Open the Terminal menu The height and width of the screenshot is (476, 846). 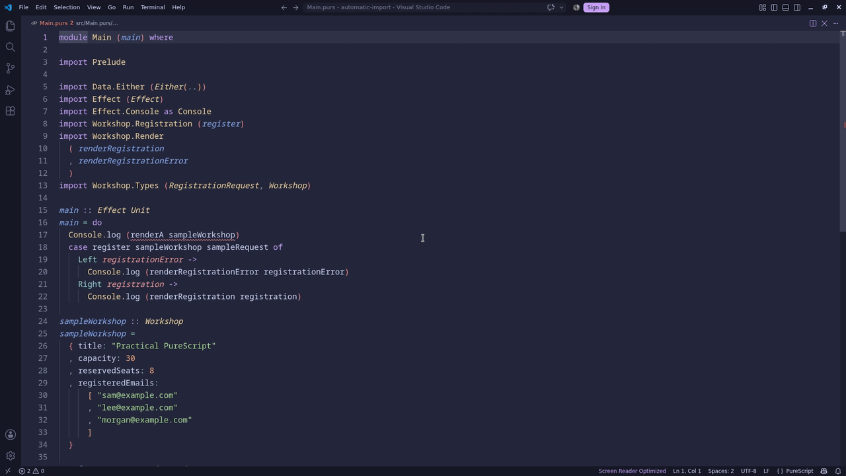(153, 7)
